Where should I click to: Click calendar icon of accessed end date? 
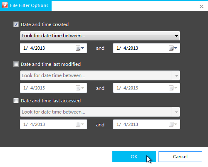click(x=173, y=124)
